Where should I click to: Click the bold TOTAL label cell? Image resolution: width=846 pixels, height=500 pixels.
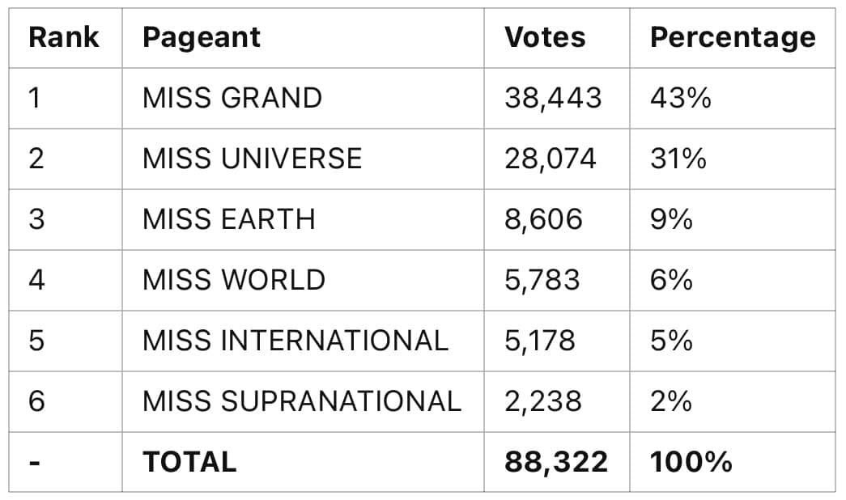click(189, 462)
